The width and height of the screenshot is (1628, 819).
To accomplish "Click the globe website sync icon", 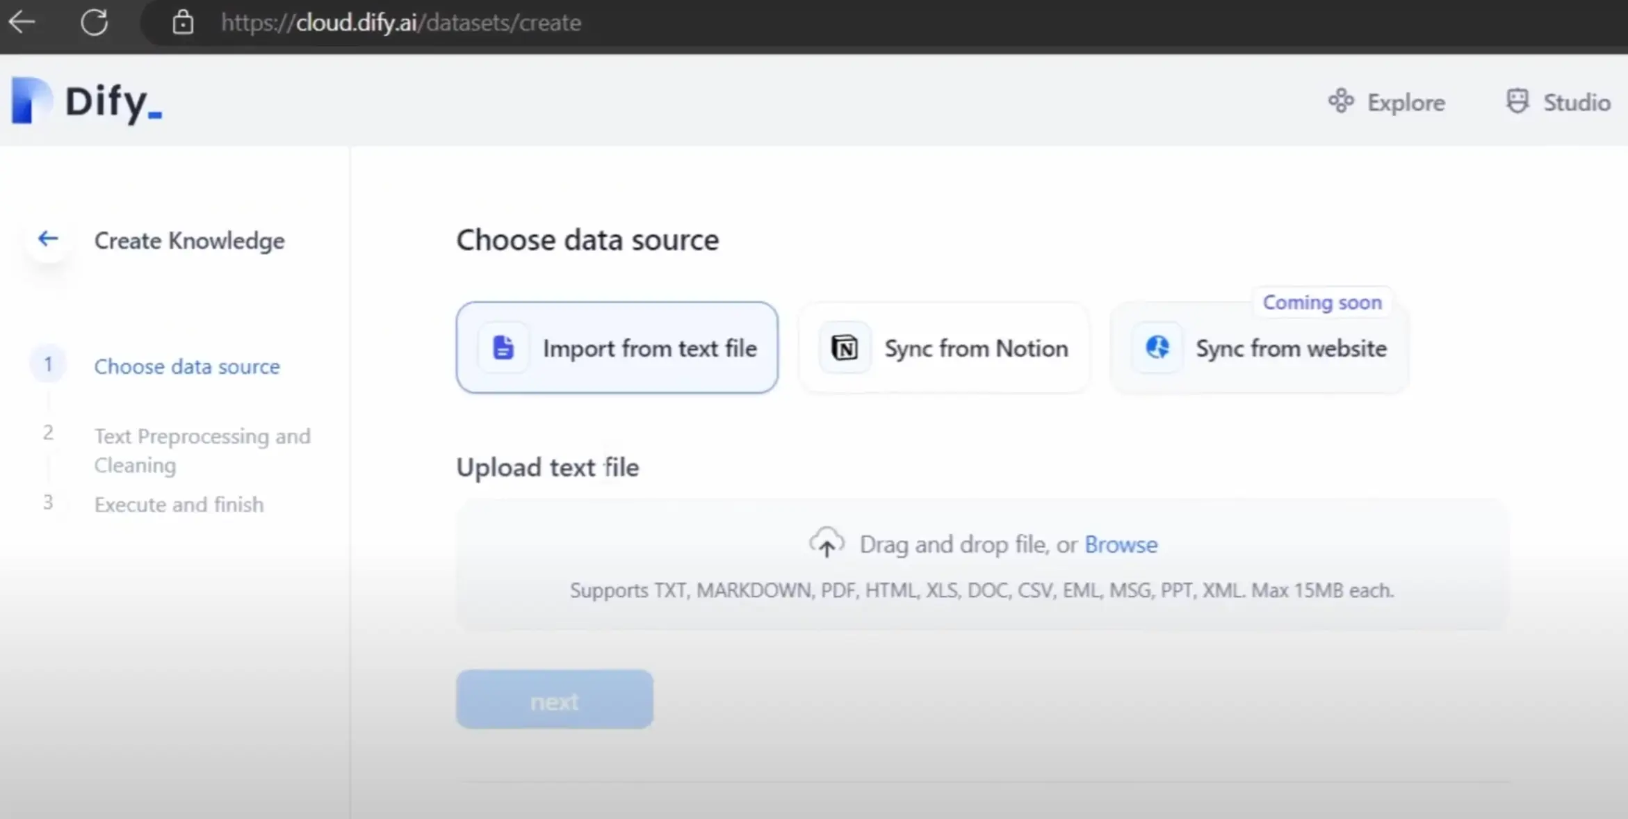I will pos(1157,347).
